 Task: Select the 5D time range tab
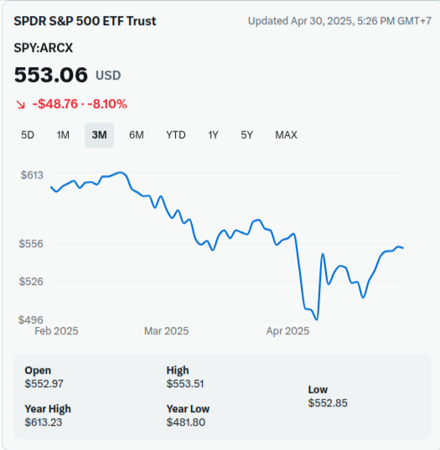[x=28, y=135]
